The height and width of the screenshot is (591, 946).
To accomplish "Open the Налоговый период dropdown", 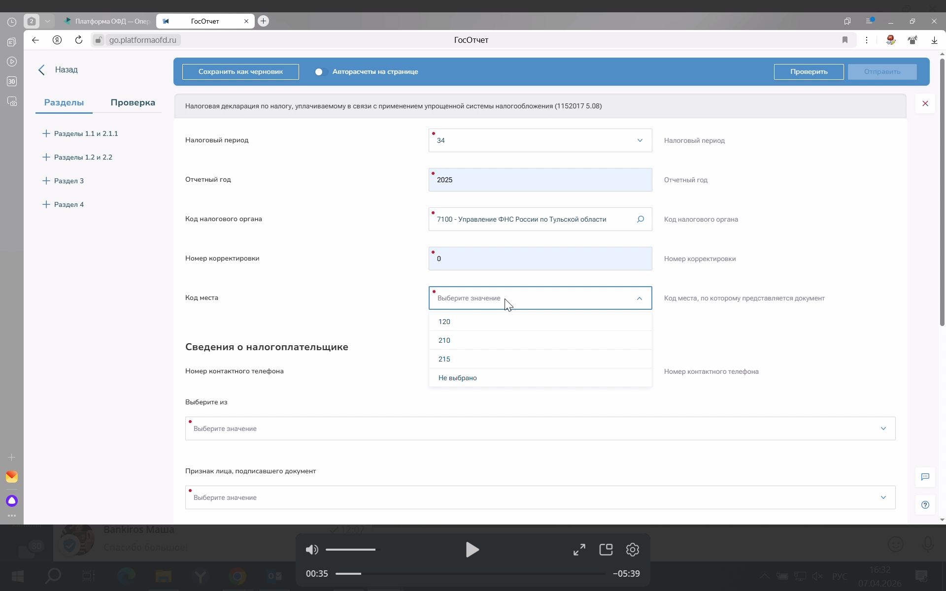I will point(540,140).
